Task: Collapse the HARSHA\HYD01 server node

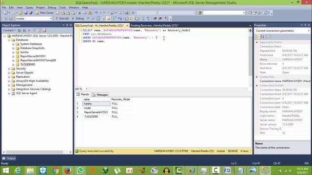Action: click(x=4, y=36)
